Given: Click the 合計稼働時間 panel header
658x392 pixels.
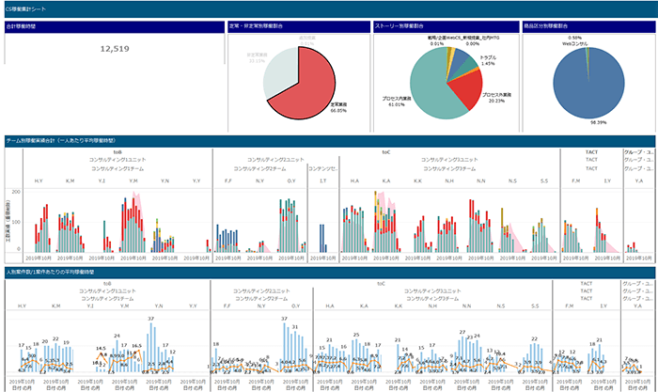Looking at the screenshot, I should coord(22,26).
